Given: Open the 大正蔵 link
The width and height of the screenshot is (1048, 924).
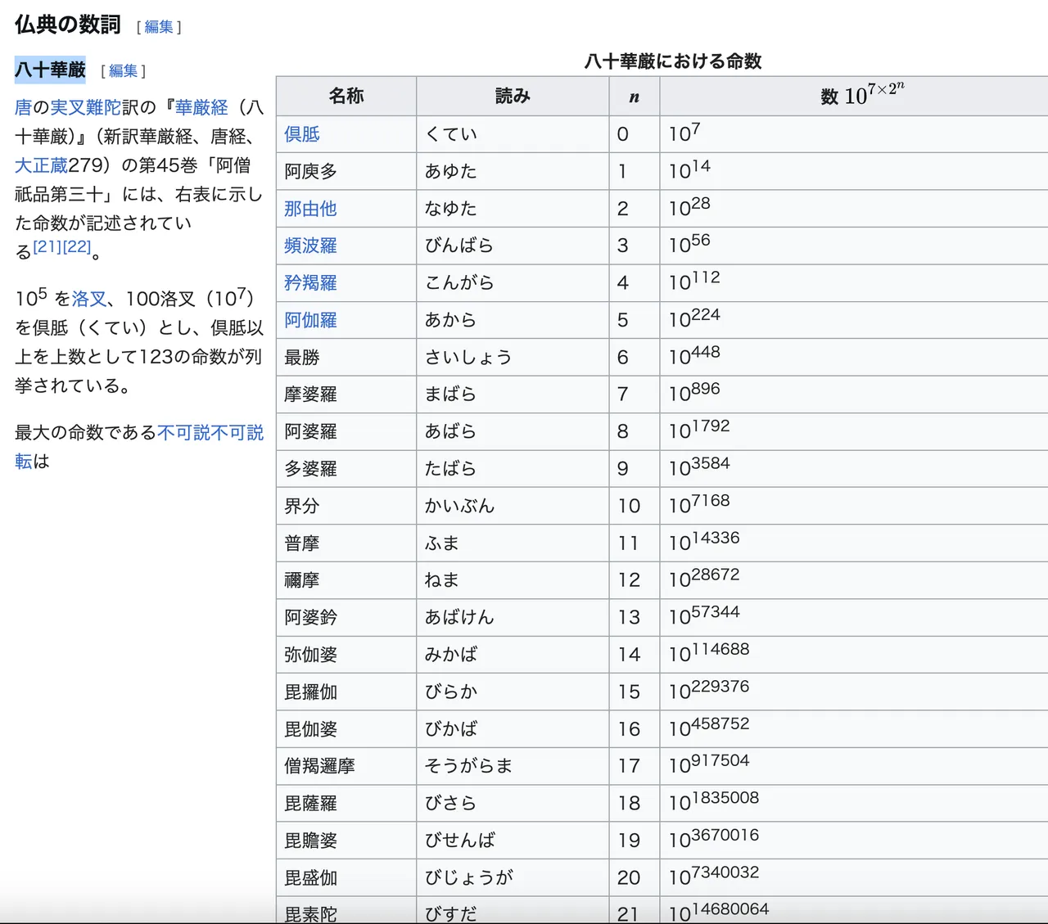Looking at the screenshot, I should [41, 165].
